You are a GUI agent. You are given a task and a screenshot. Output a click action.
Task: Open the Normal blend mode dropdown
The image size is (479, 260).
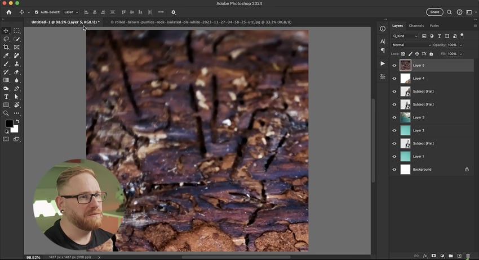411,45
